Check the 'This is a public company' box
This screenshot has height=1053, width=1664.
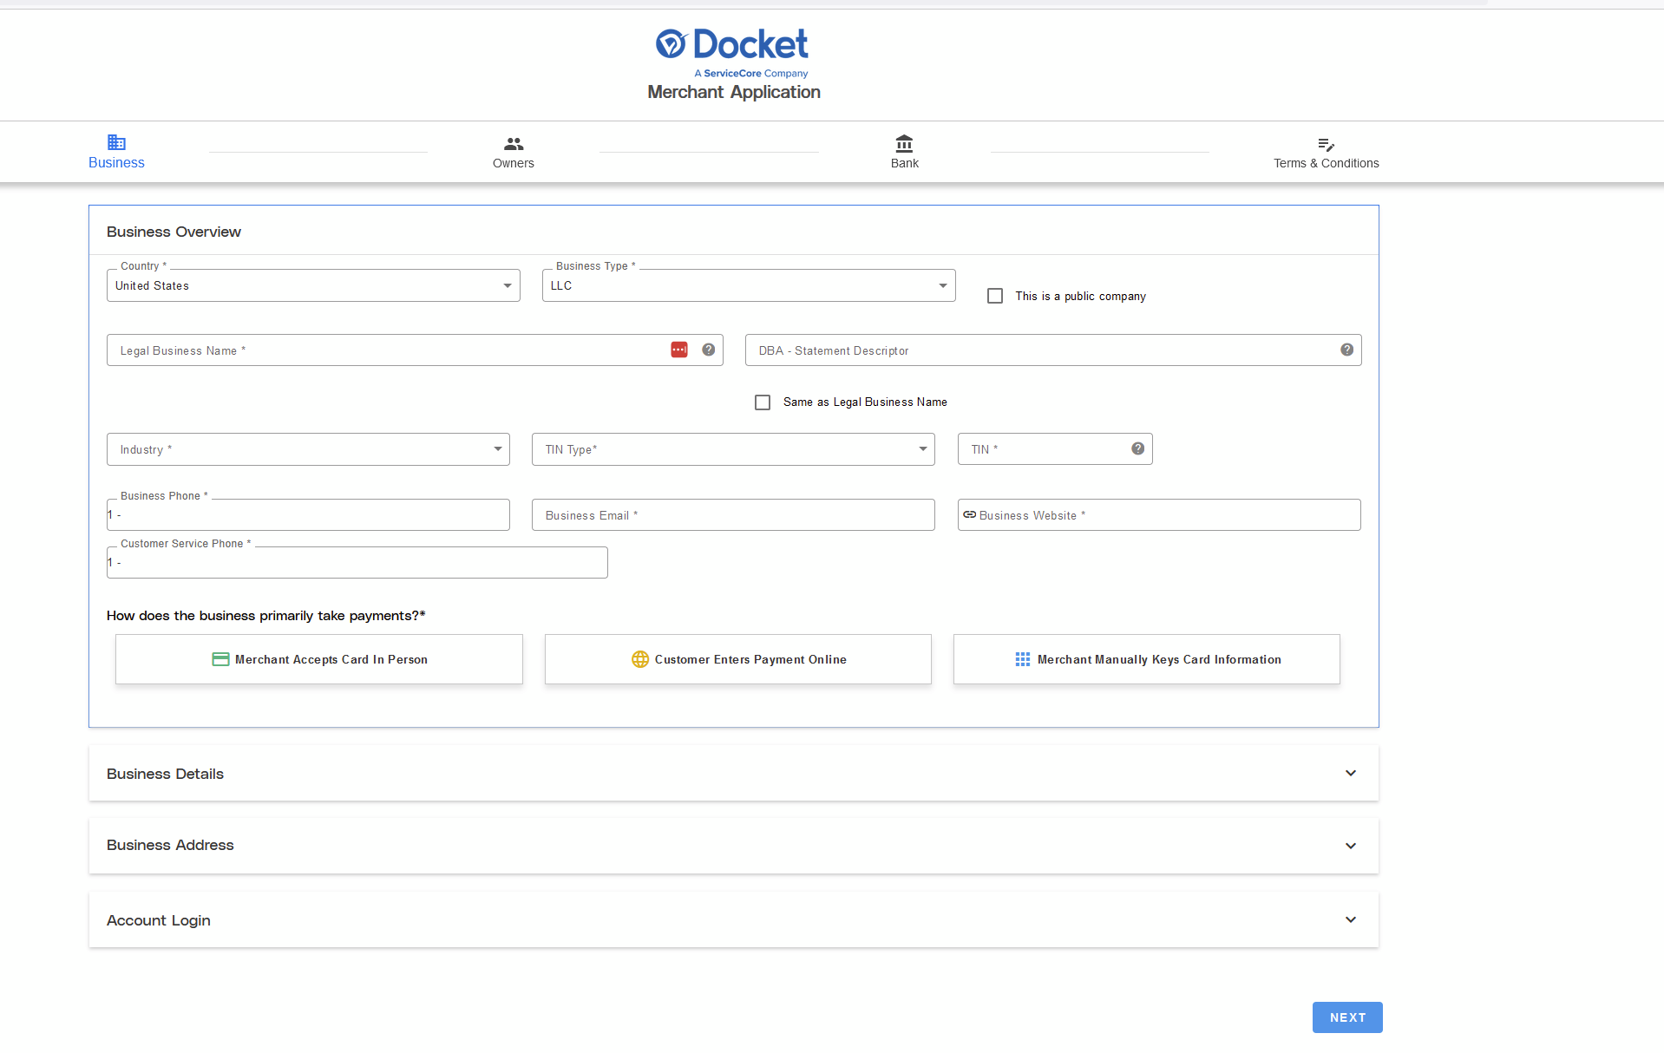(x=995, y=296)
